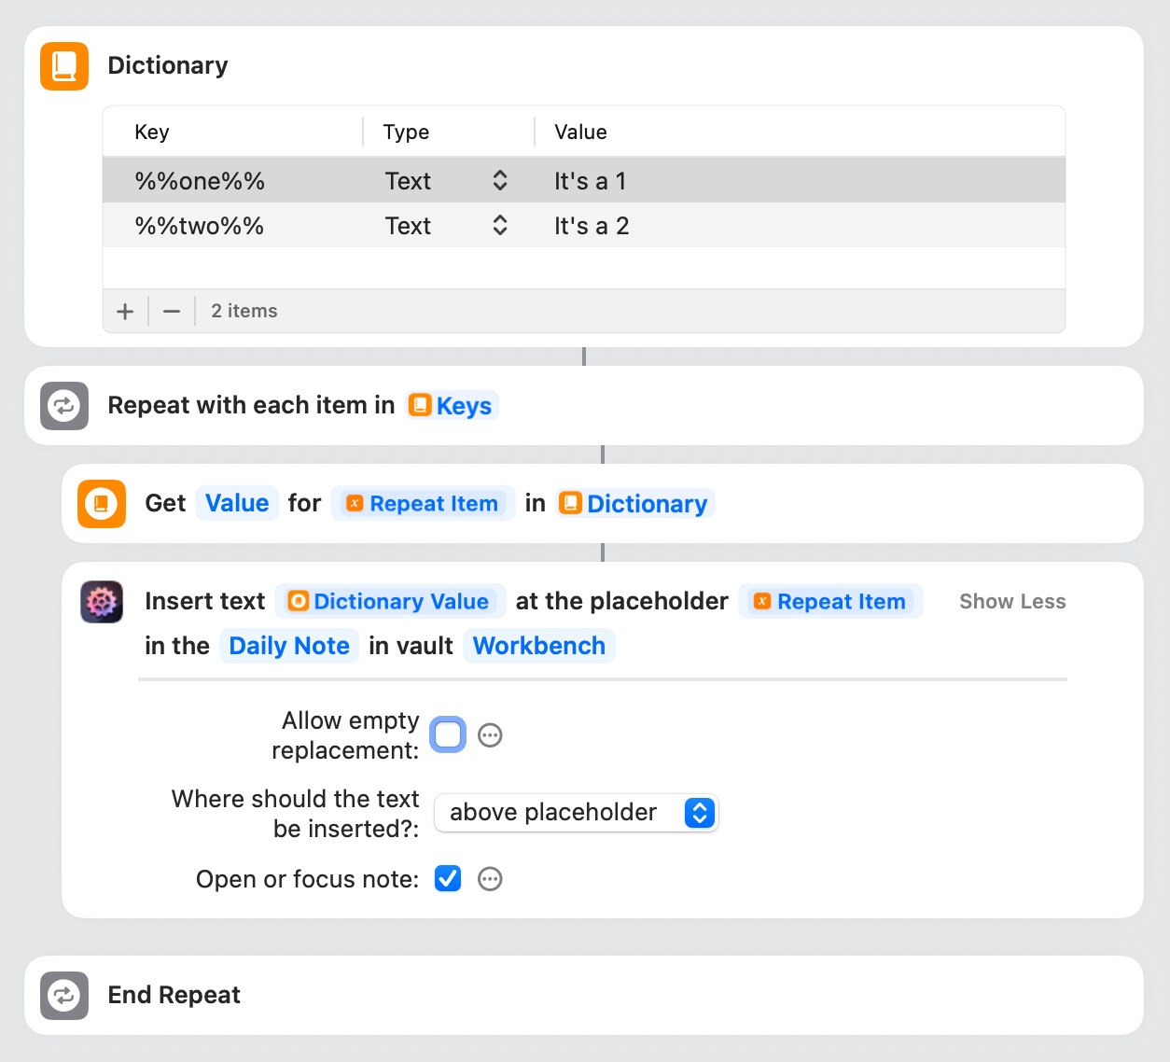Image resolution: width=1170 pixels, height=1062 pixels.
Task: Open options next to Open or focus note
Action: tap(490, 879)
